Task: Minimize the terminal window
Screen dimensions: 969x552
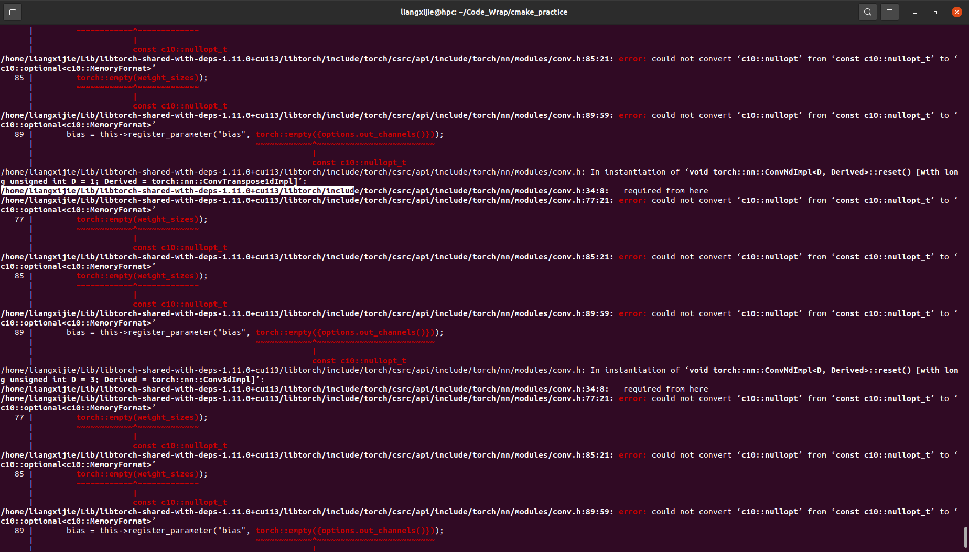Action: click(914, 12)
